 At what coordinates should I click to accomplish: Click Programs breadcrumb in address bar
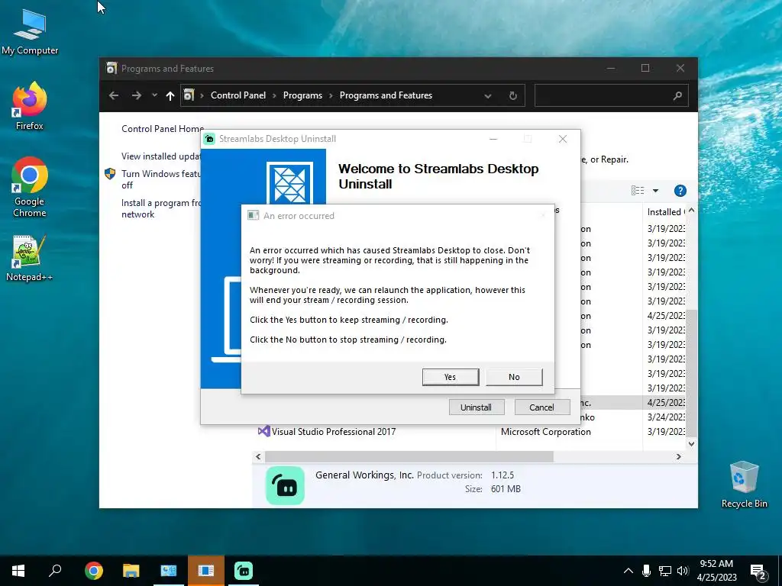[302, 95]
